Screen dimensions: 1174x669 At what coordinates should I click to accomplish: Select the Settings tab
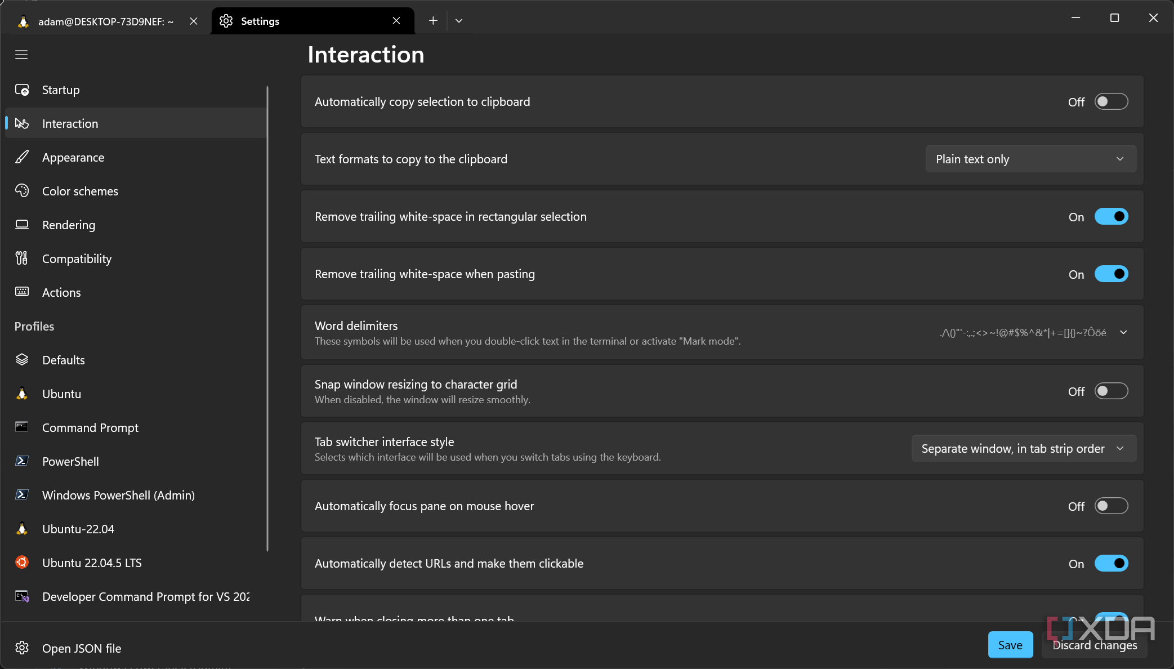click(x=313, y=21)
